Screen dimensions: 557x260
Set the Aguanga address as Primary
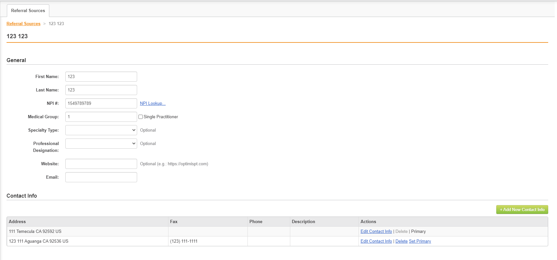pyautogui.click(x=420, y=241)
